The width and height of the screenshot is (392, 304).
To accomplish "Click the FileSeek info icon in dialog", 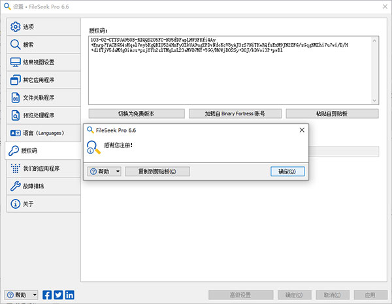I will [93, 147].
